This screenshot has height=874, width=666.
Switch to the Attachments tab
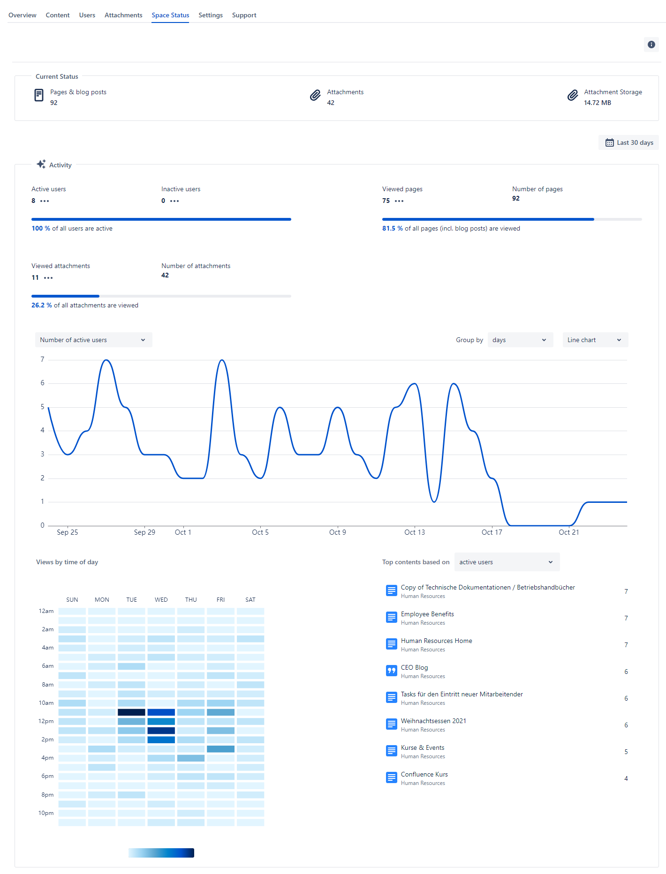(x=123, y=15)
